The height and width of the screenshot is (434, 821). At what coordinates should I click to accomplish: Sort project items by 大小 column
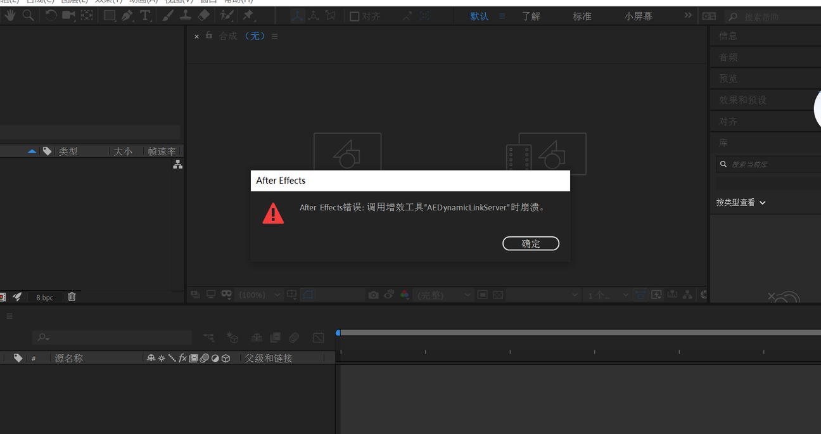coord(123,151)
